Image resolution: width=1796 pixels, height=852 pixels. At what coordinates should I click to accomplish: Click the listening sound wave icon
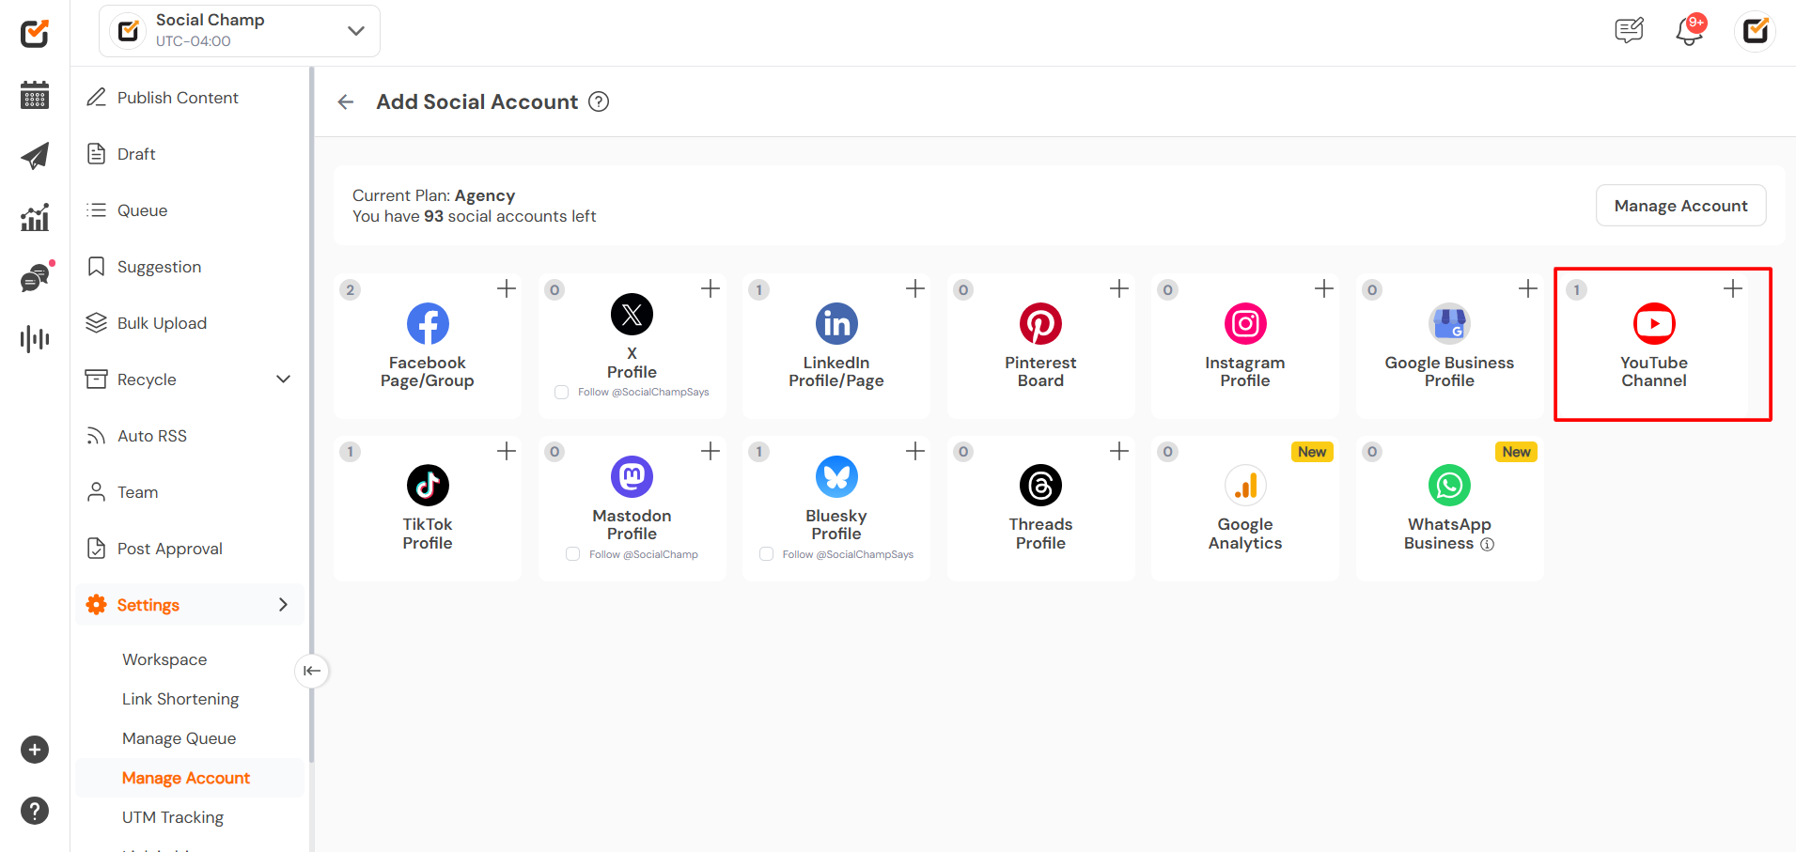click(x=35, y=338)
